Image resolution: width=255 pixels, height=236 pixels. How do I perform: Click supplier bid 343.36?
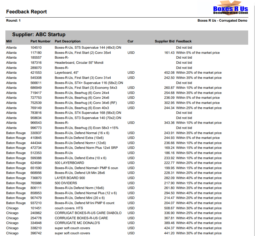point(169,123)
